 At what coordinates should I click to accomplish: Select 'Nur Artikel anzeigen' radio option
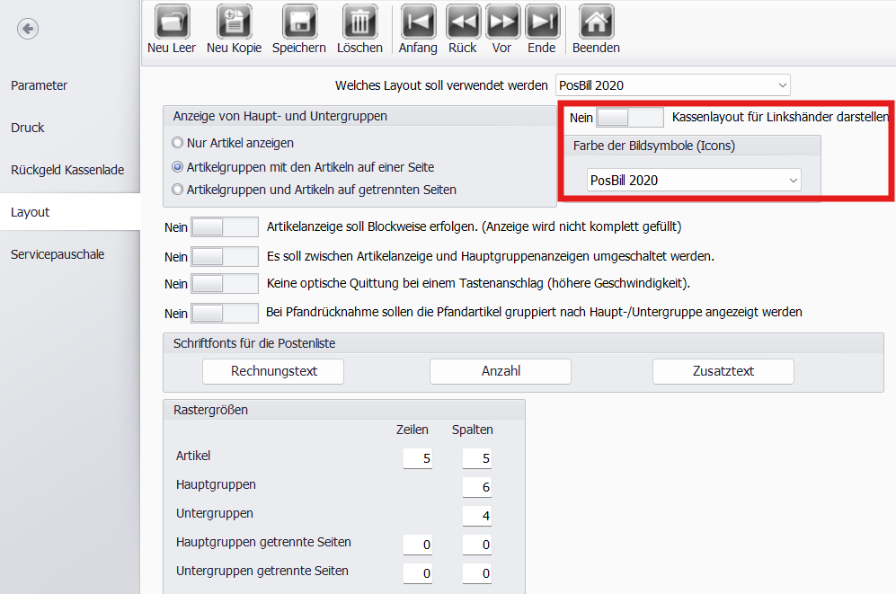coord(178,143)
